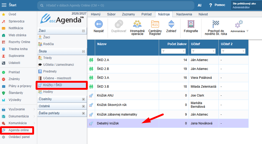Switch to the Nastavenia tab

pos(184,14)
